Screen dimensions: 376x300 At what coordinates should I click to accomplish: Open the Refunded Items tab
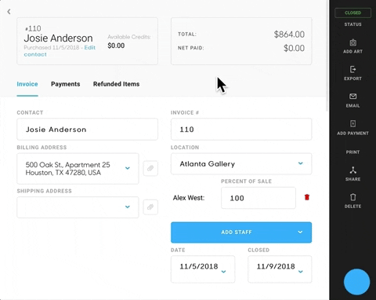coord(116,84)
